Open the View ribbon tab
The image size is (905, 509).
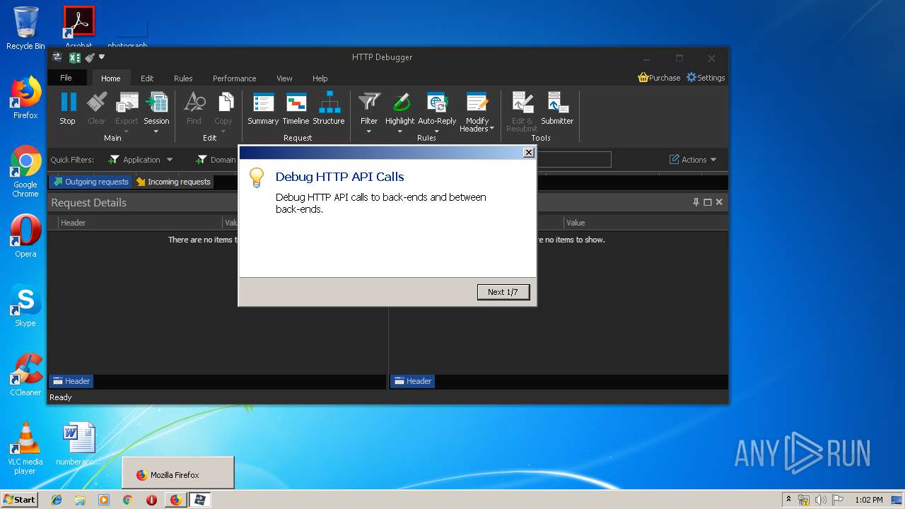[285, 78]
